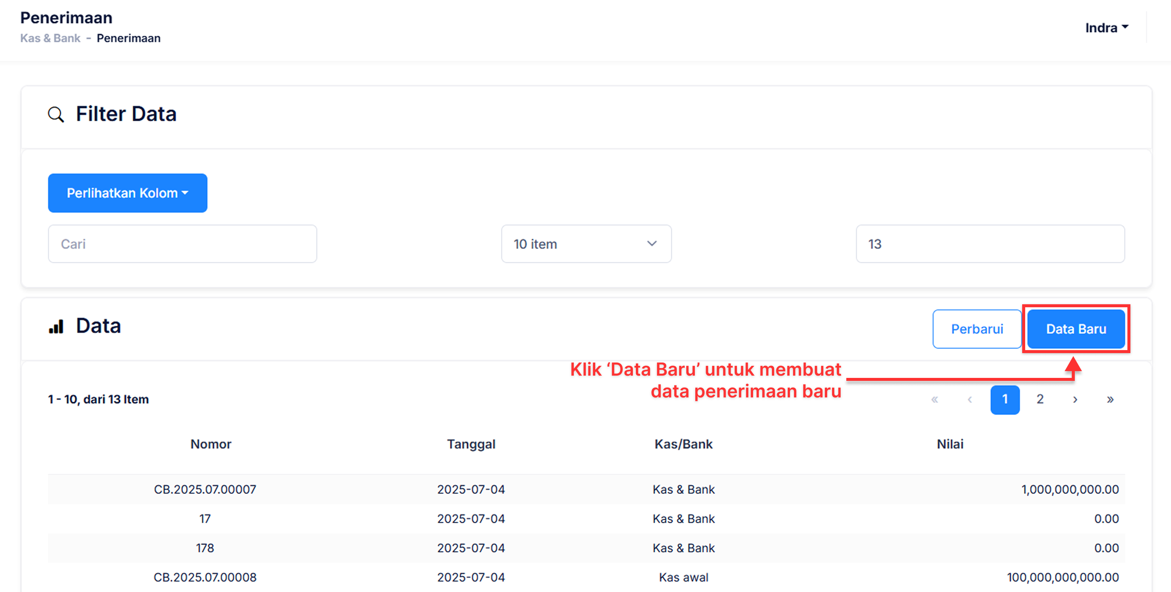Open the Kas & Bank breadcrumb link
1171x592 pixels.
[50, 38]
